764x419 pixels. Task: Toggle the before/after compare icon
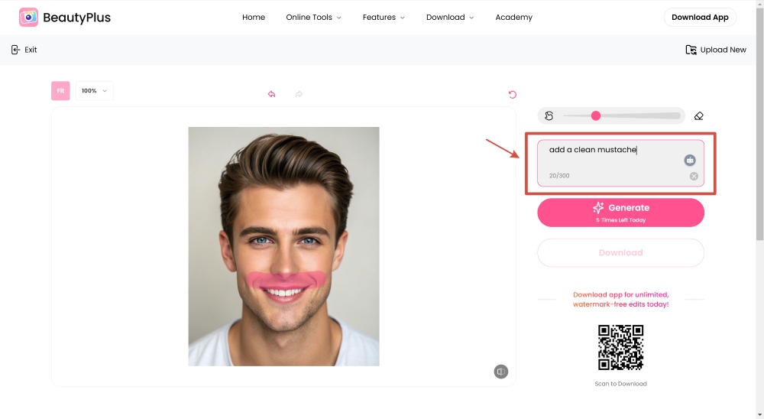(x=501, y=372)
